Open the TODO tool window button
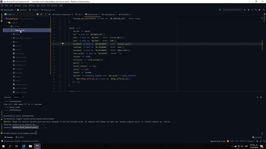The image size is (266, 149). click(x=20, y=137)
